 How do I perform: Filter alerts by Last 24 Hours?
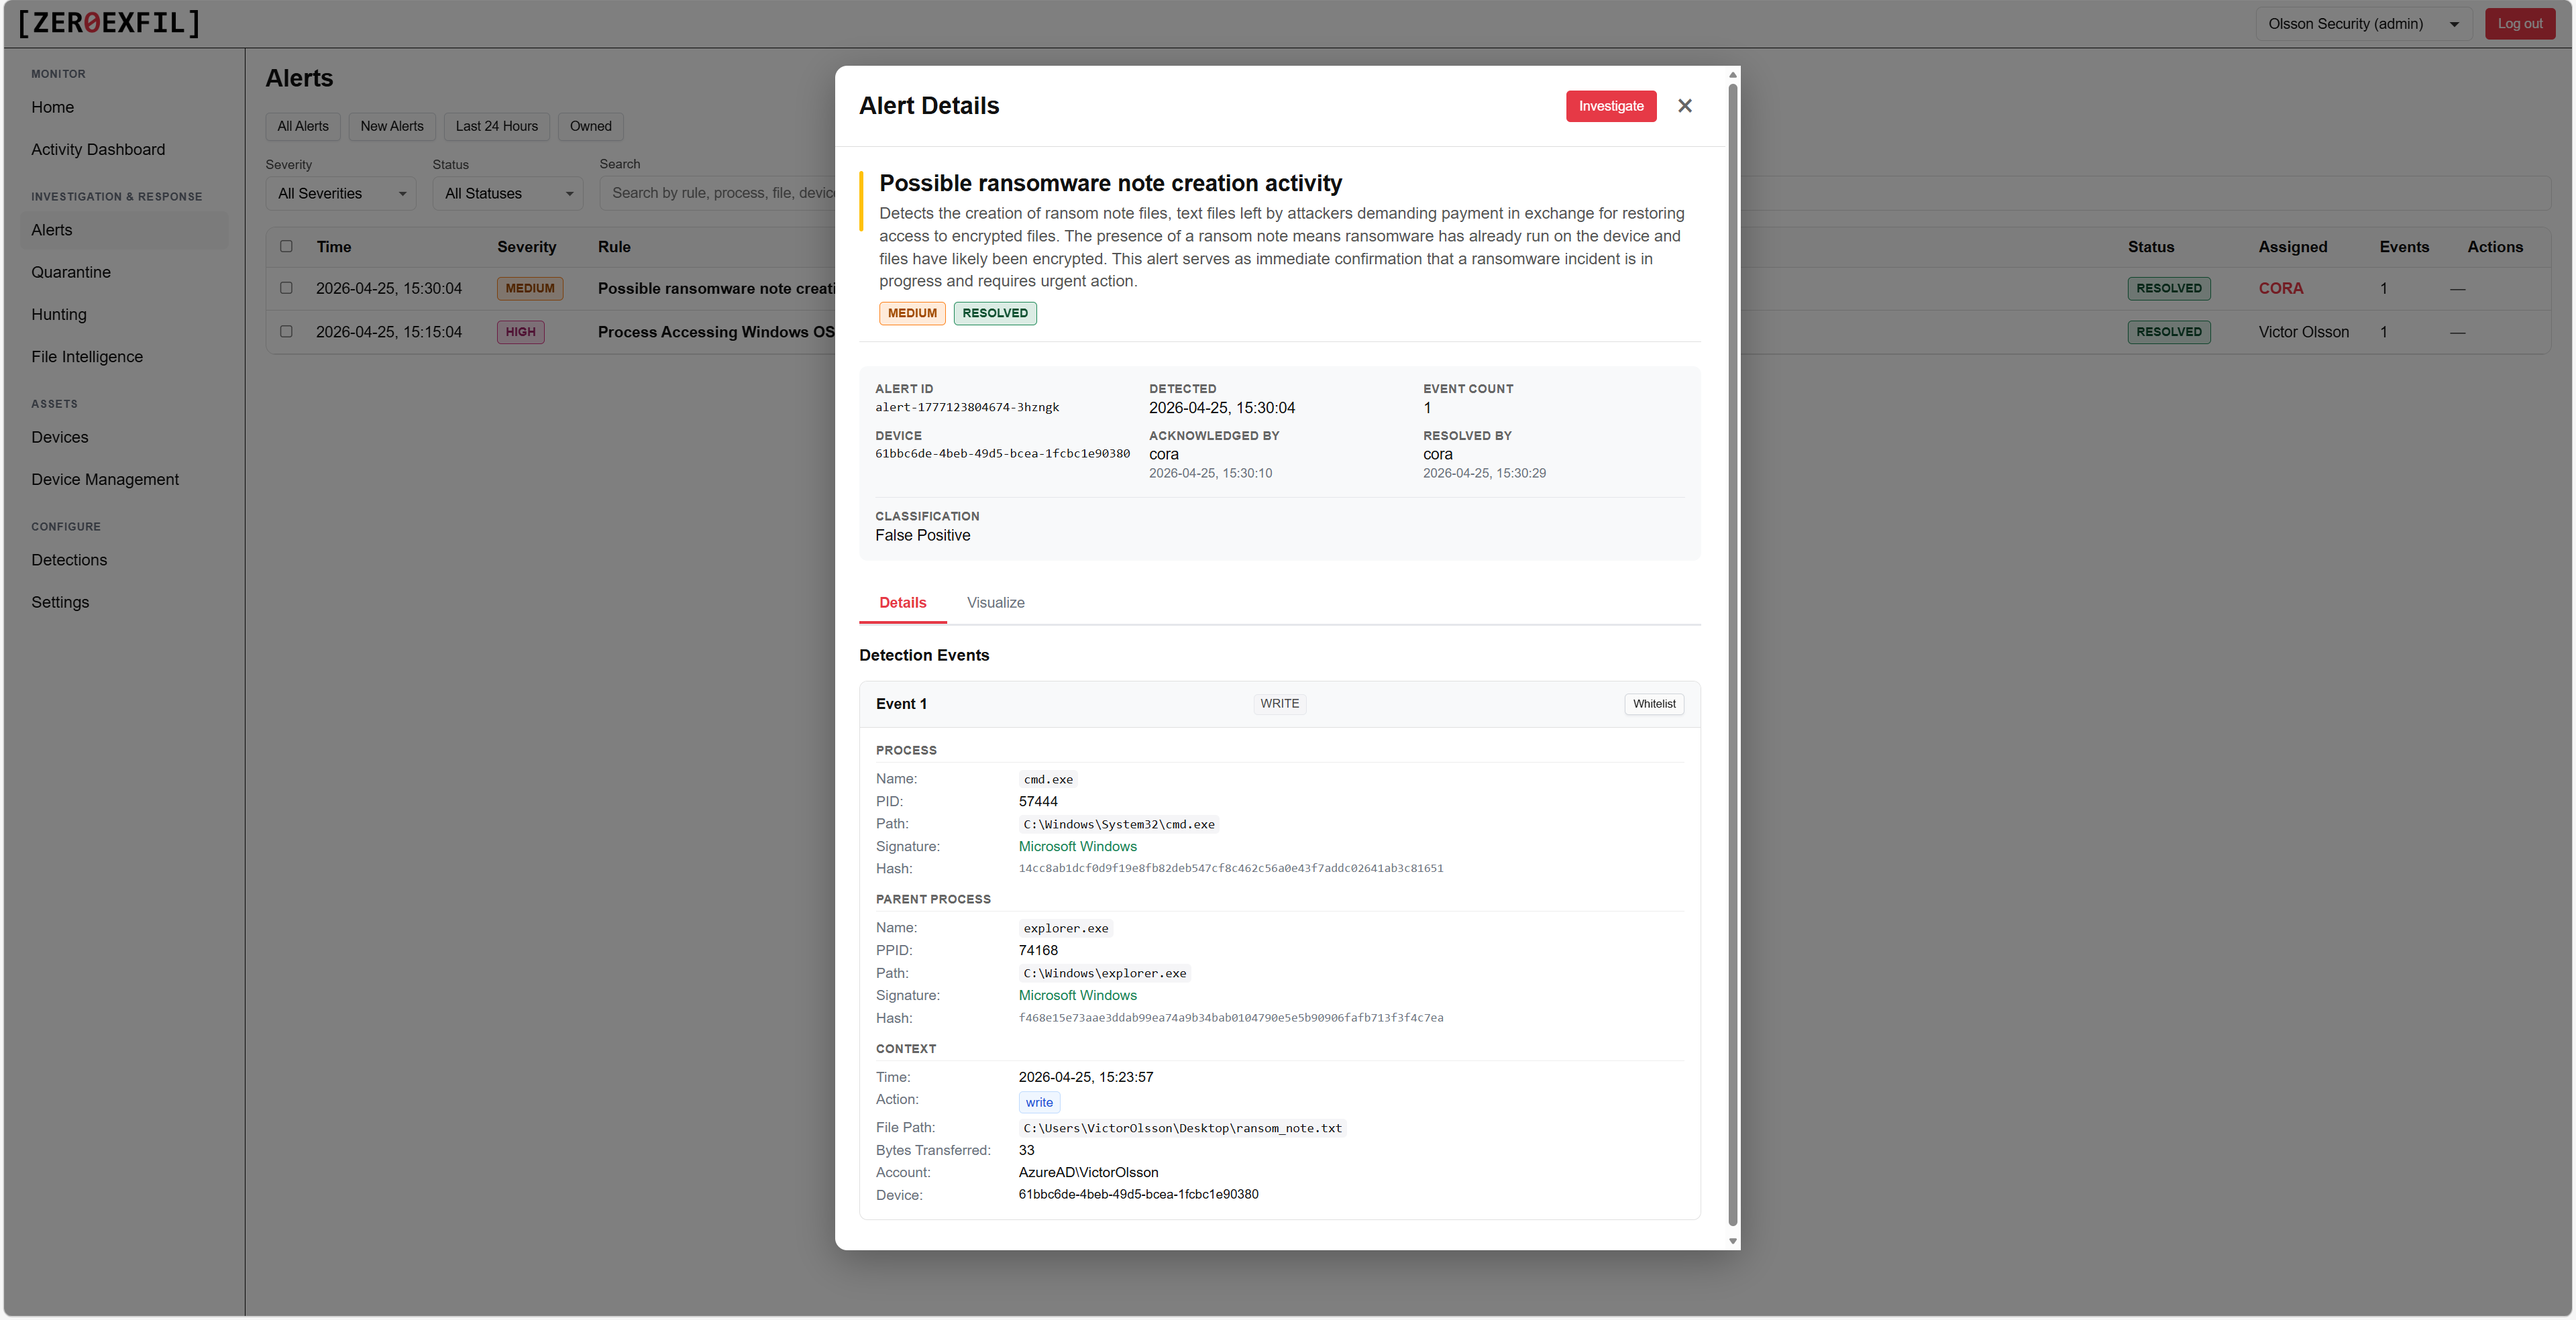pyautogui.click(x=496, y=126)
